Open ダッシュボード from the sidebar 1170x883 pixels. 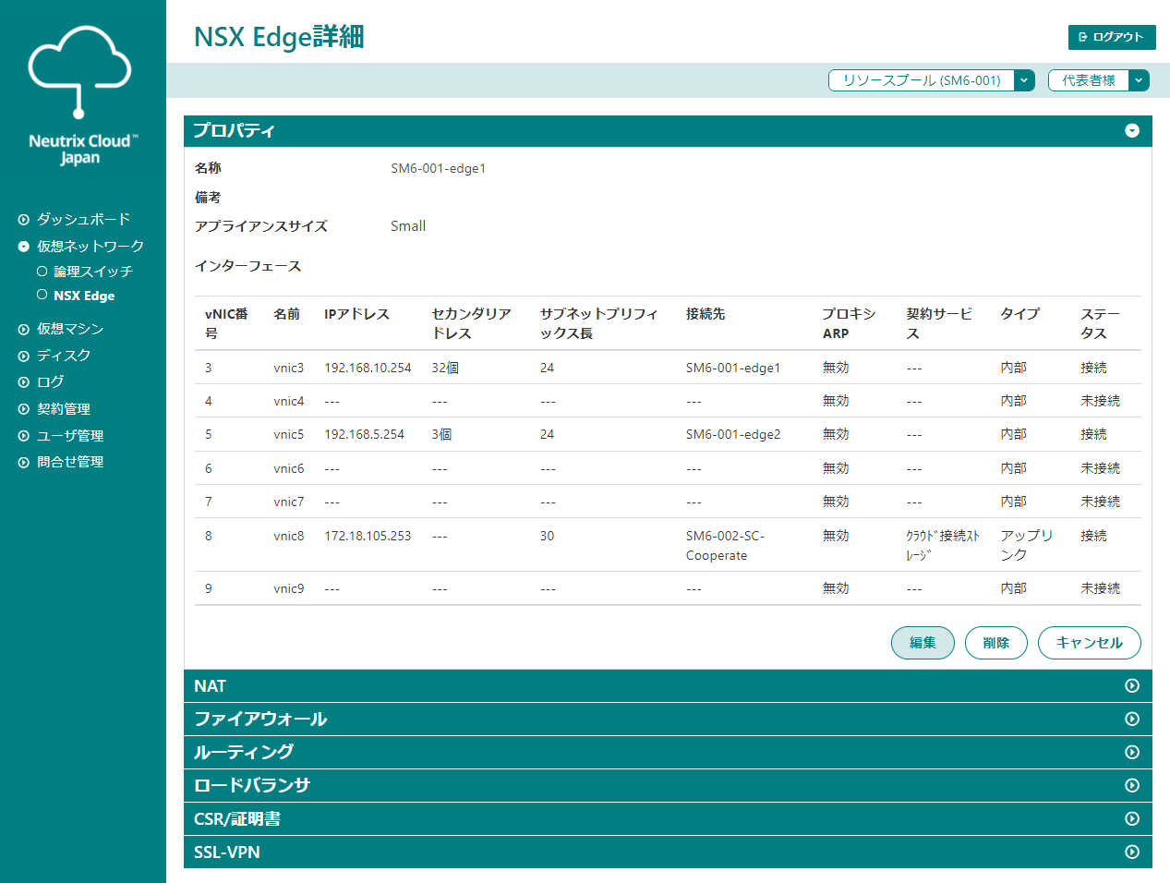tap(83, 220)
